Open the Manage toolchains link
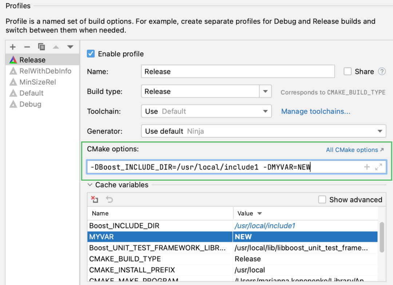This screenshot has width=393, height=285. click(315, 111)
